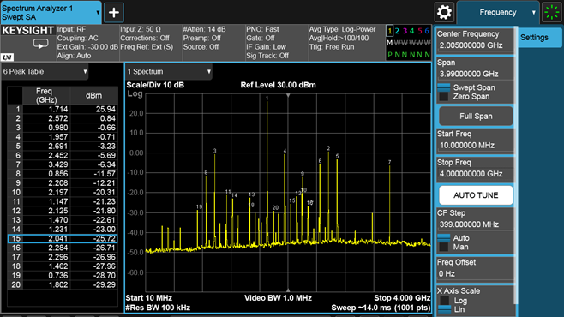The image size is (564, 317).
Task: Select Spectrum Analyzer 1 Swept SA tab
Action: 51,13
